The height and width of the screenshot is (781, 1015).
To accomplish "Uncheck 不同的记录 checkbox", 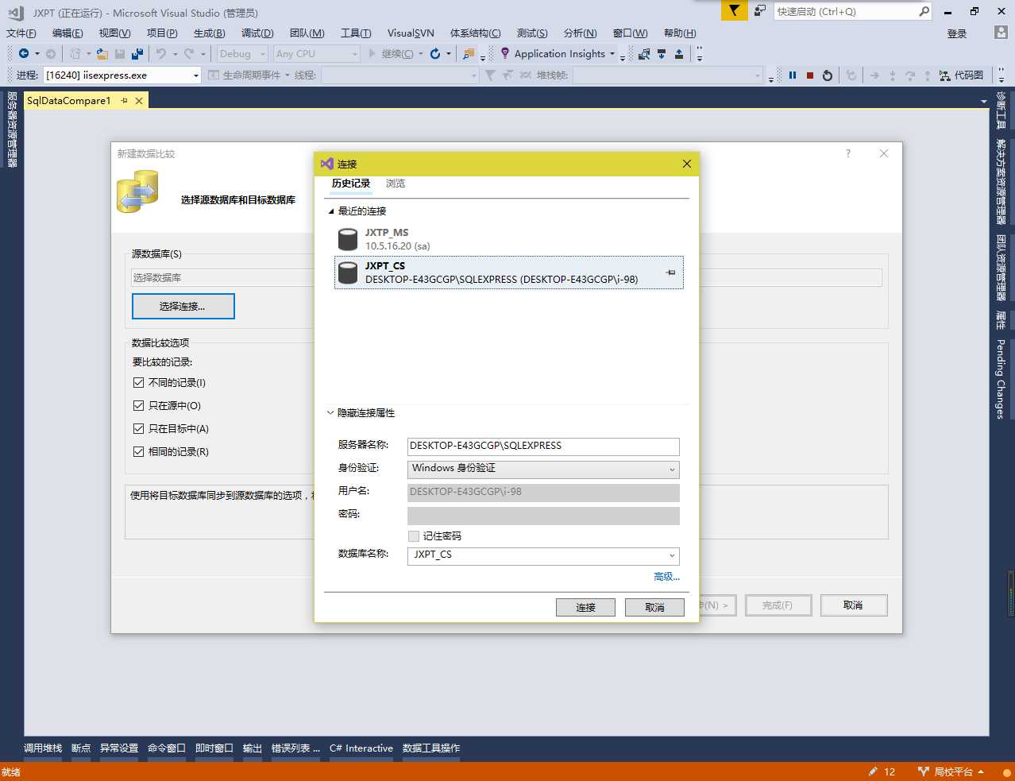I will pos(139,383).
